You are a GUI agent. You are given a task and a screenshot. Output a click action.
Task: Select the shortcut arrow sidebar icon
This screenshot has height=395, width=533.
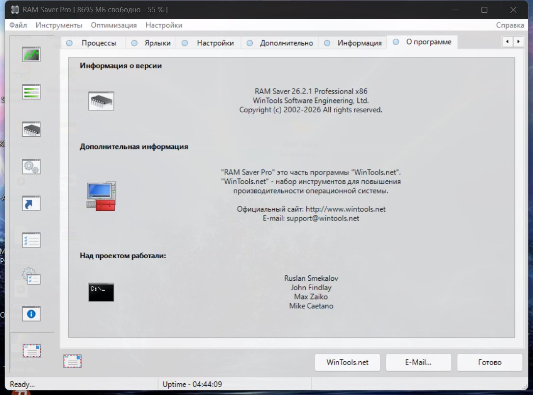(31, 203)
